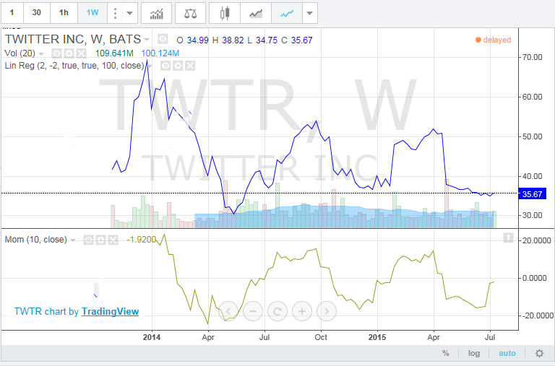
Task: Open Mom indicator settings gear
Action: point(100,240)
